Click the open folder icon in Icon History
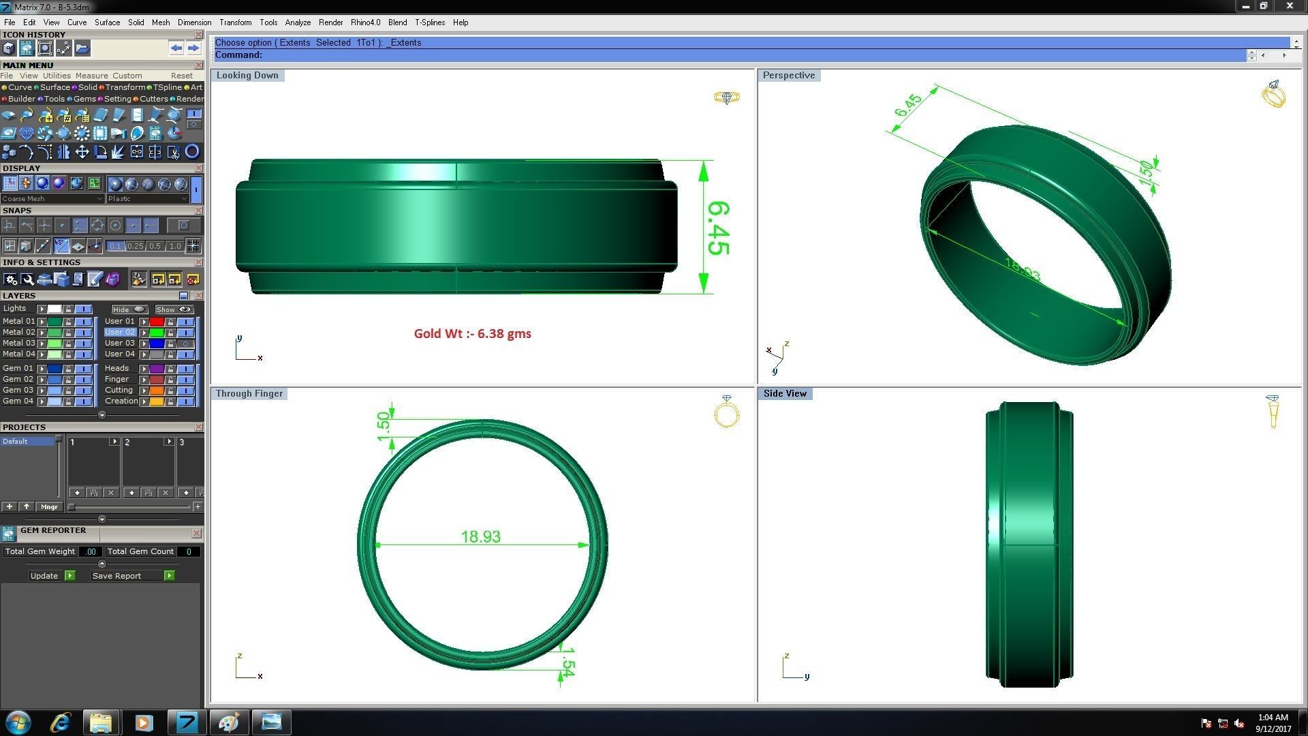This screenshot has height=736, width=1308. 82,48
